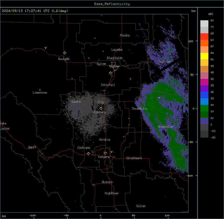The image size is (224, 219).
Task: Click the Lacombe town label
Action: pos(117,50)
